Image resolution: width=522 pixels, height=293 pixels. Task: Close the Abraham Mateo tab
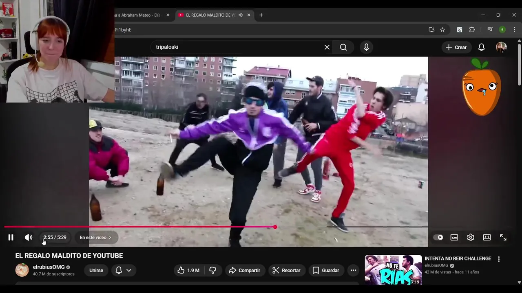pos(168,15)
